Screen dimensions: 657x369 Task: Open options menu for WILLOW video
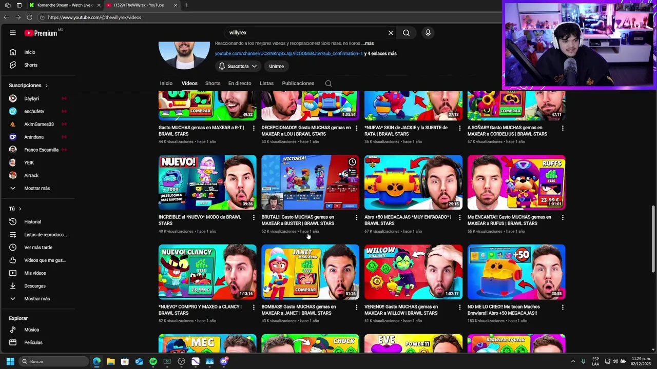click(459, 307)
